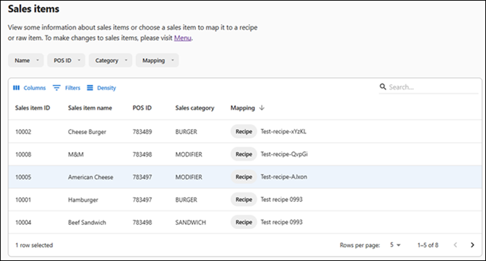Select the M&M name cell
The width and height of the screenshot is (486, 261).
click(76, 154)
